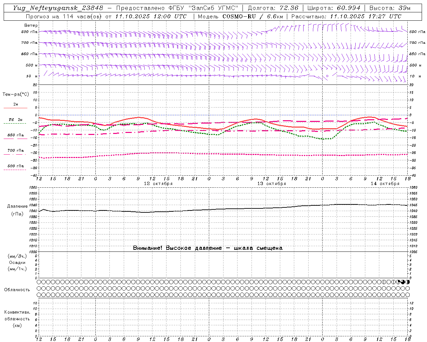Select the model name COSMO-RU / 6.6км

point(253,16)
